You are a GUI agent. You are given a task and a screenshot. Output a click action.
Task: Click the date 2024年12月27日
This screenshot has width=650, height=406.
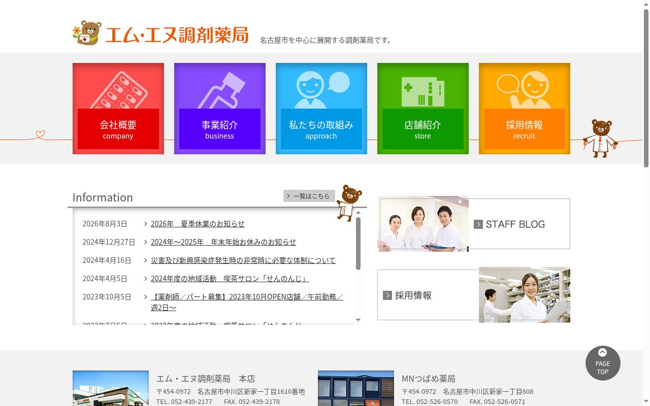pyautogui.click(x=109, y=242)
